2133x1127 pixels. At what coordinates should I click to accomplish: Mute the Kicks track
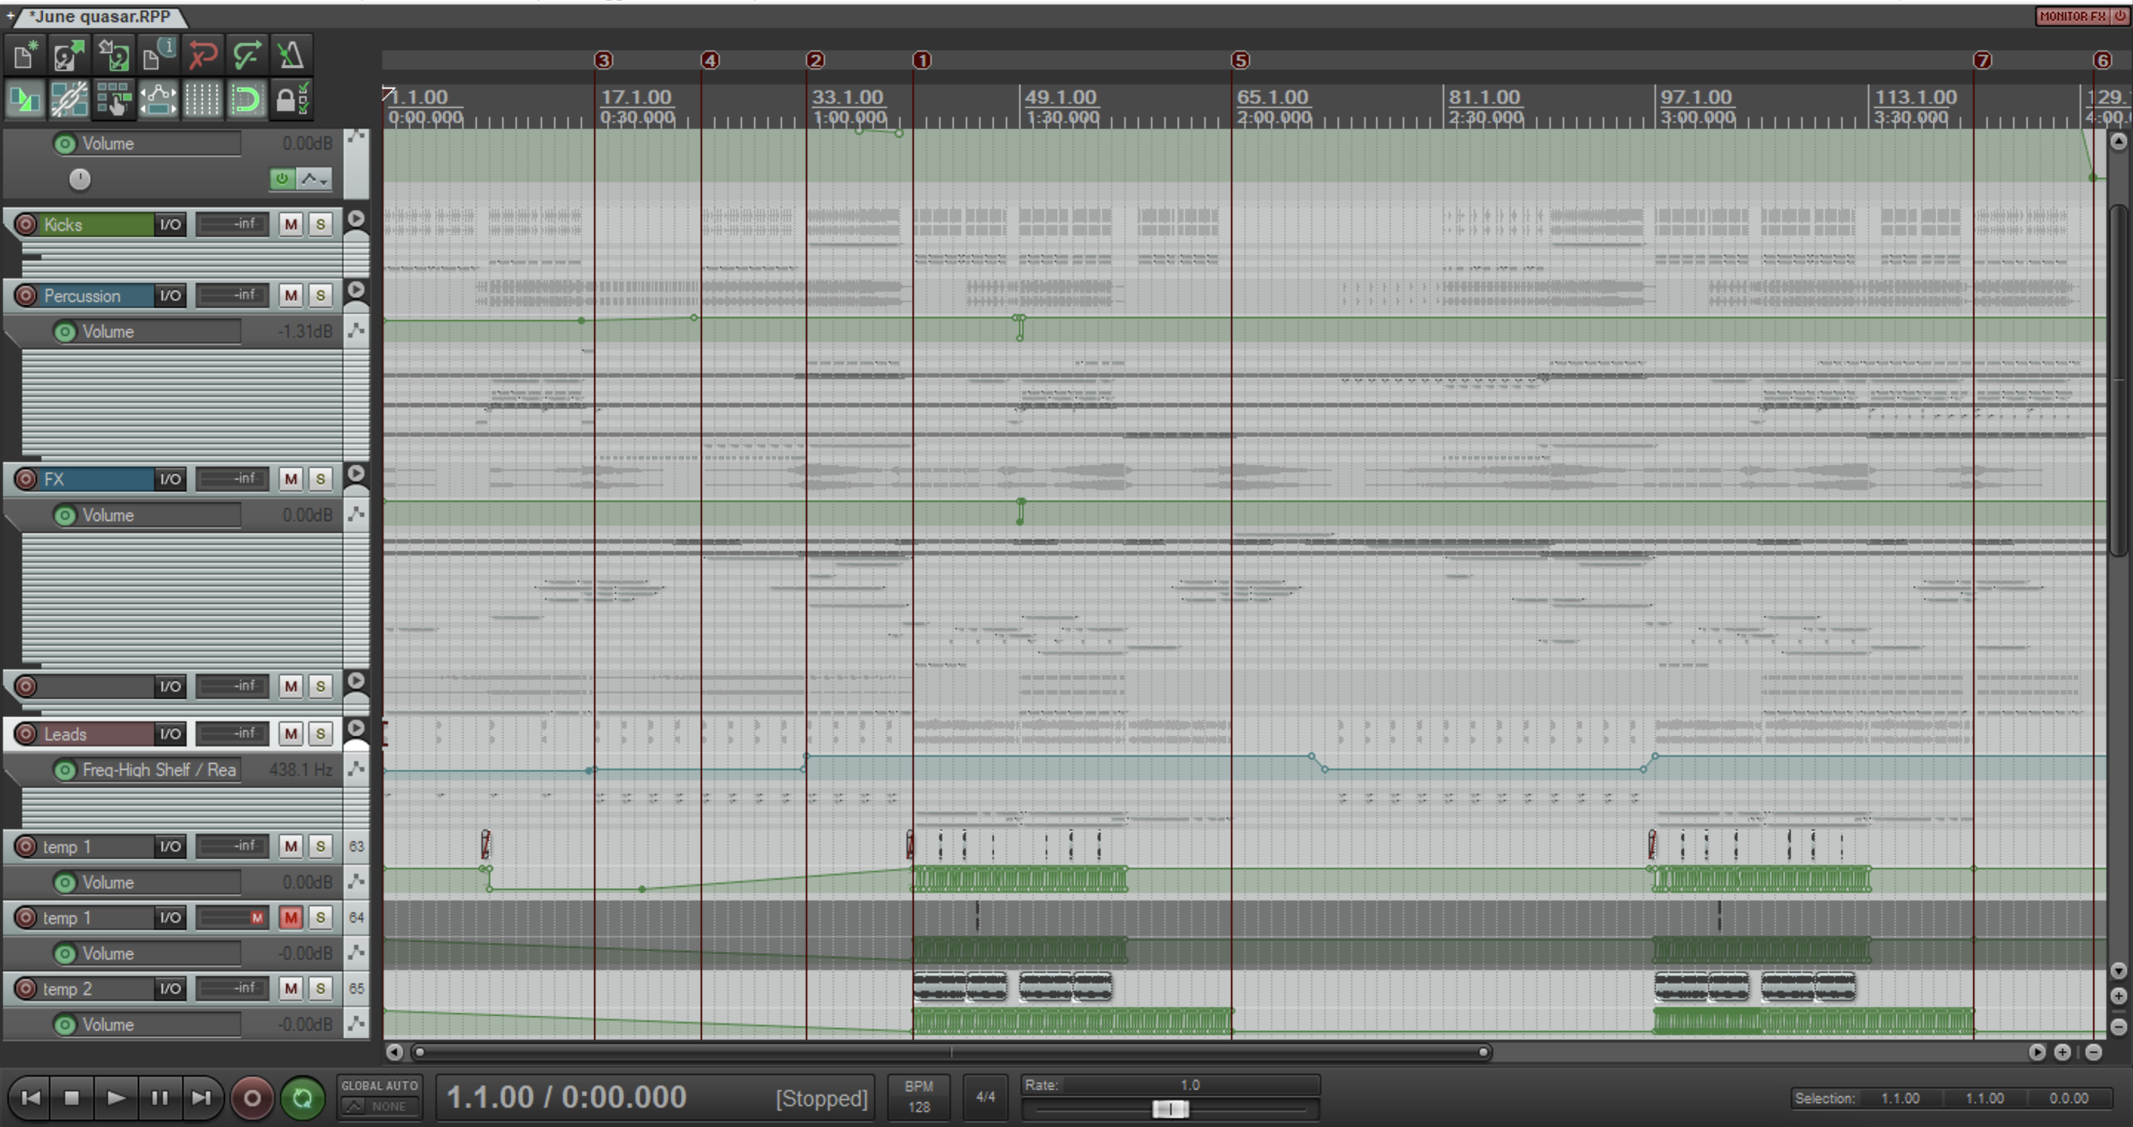(x=290, y=224)
